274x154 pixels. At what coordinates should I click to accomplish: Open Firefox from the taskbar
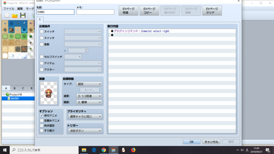pyautogui.click(x=133, y=150)
